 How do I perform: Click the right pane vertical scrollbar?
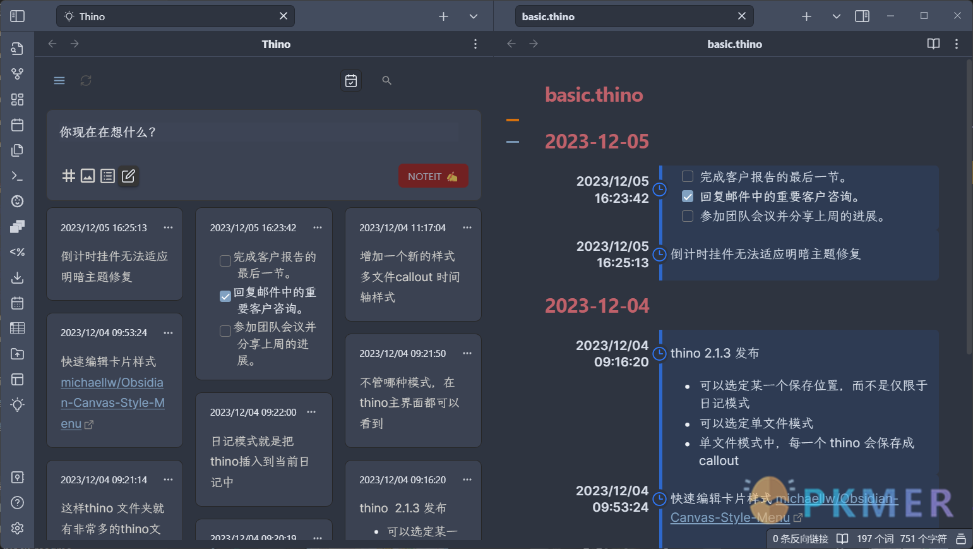click(x=969, y=207)
